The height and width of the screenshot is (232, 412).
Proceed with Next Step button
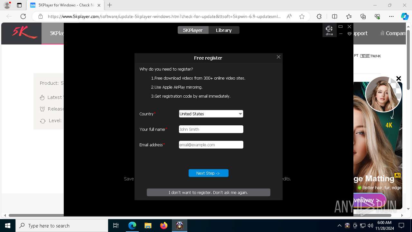click(x=208, y=173)
